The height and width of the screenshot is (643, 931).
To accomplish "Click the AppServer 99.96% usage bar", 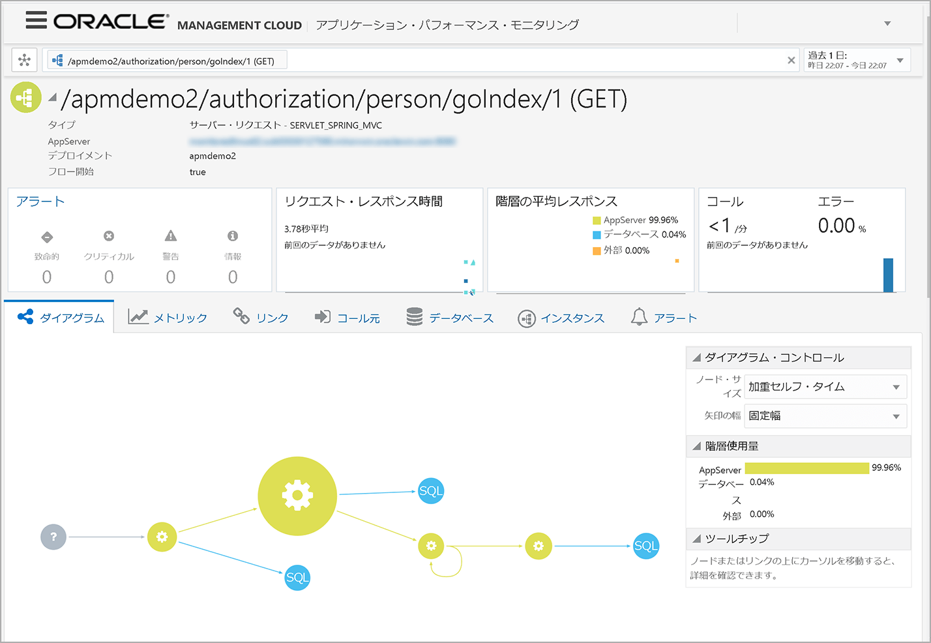I will 806,468.
